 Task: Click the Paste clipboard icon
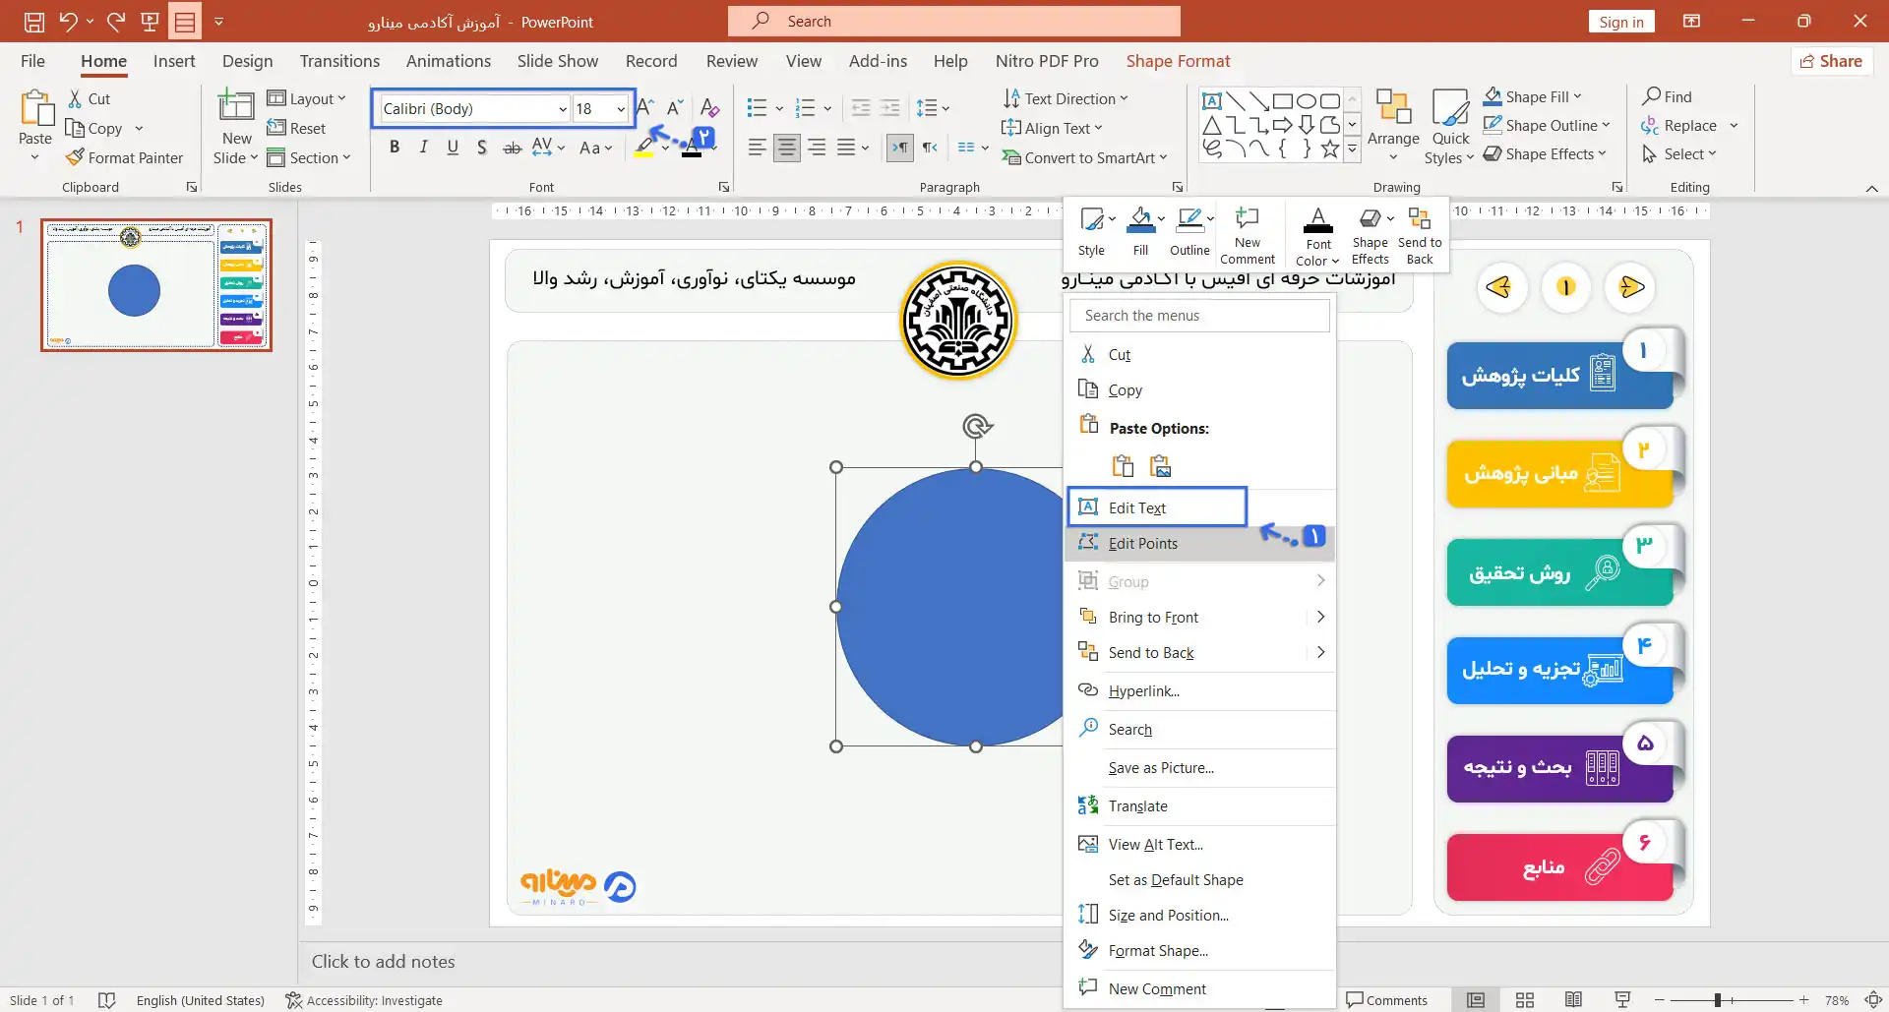pyautogui.click(x=36, y=108)
